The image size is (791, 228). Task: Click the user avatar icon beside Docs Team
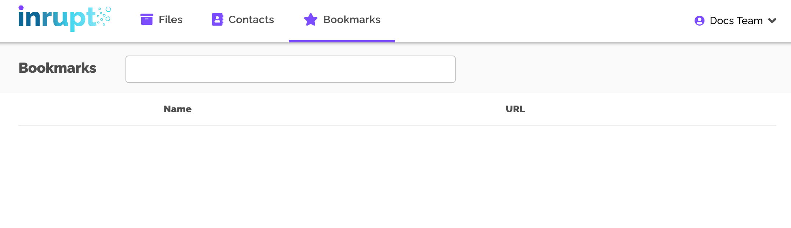point(700,21)
